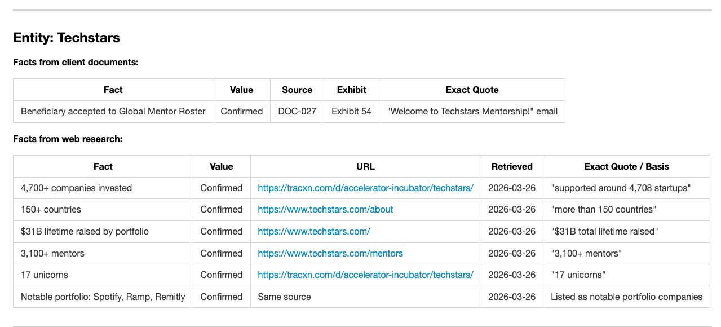Screen dimensions: 721x327
Task: Click the "Facts from client documents:" label
Action: pos(76,62)
